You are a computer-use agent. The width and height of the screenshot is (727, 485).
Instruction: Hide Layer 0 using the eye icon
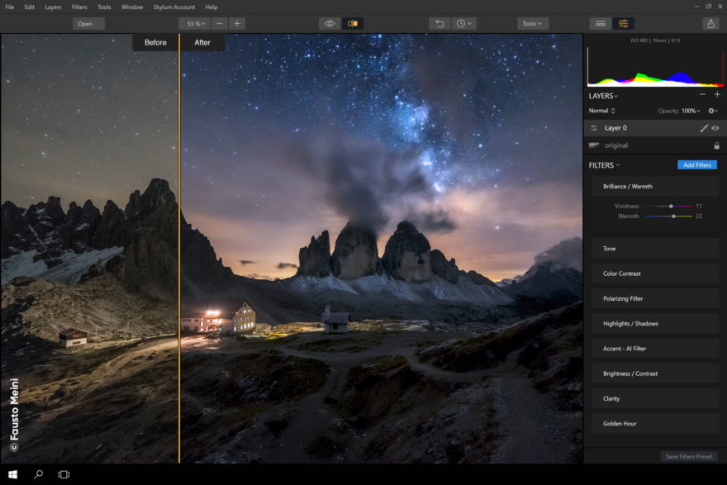[x=715, y=128]
